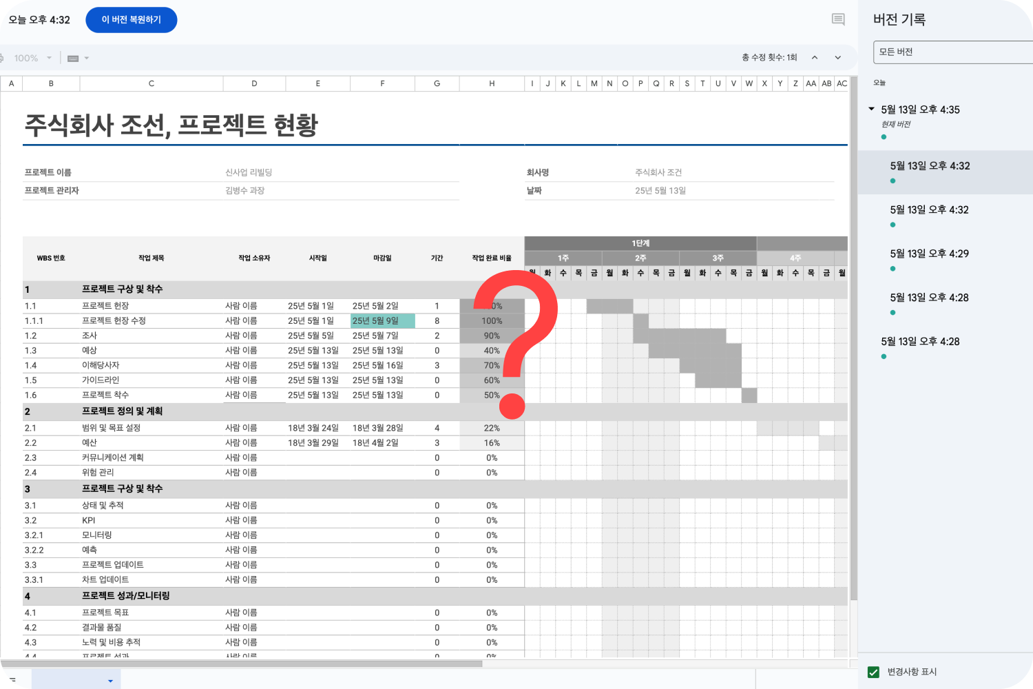Select the active sheet tab
Viewport: 1033px width, 689px height.
tap(76, 679)
